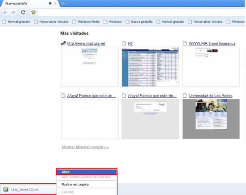Open first Hotmail gratuito bookmark
Viewport: 246px width, 195px height.
(x=16, y=22)
